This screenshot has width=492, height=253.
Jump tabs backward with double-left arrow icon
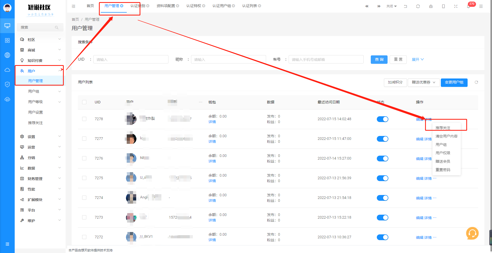pyautogui.click(x=367, y=6)
